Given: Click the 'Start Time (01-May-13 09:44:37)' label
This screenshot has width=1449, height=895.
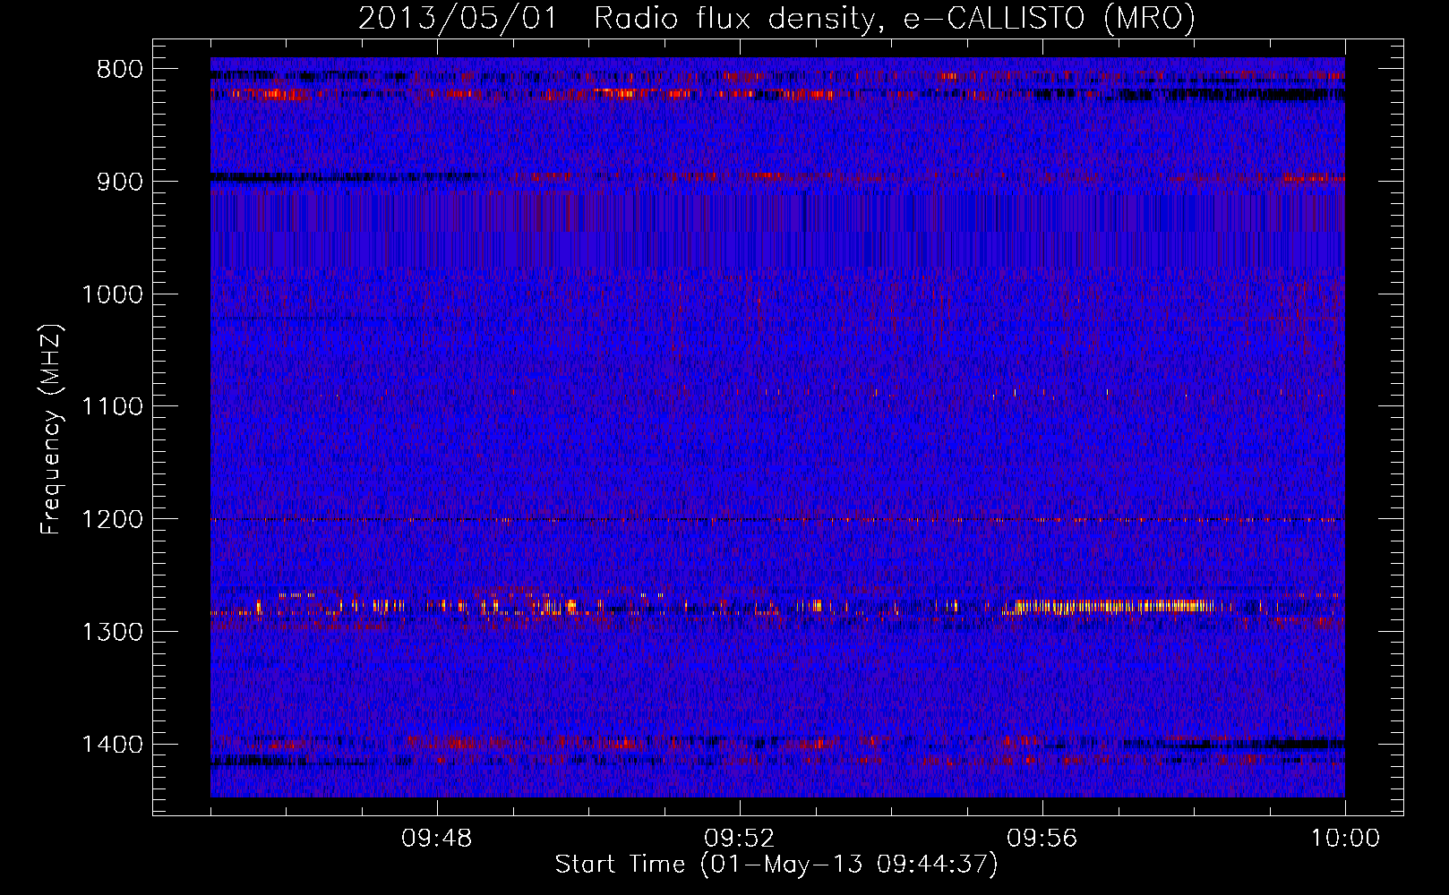Looking at the screenshot, I should point(776,865).
